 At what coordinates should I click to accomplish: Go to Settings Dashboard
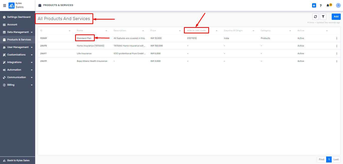18,17
